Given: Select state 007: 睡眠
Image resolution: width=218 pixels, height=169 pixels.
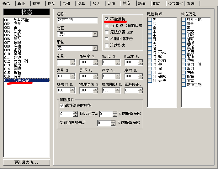Looking at the screenshot, I should pyautogui.click(x=27, y=43).
